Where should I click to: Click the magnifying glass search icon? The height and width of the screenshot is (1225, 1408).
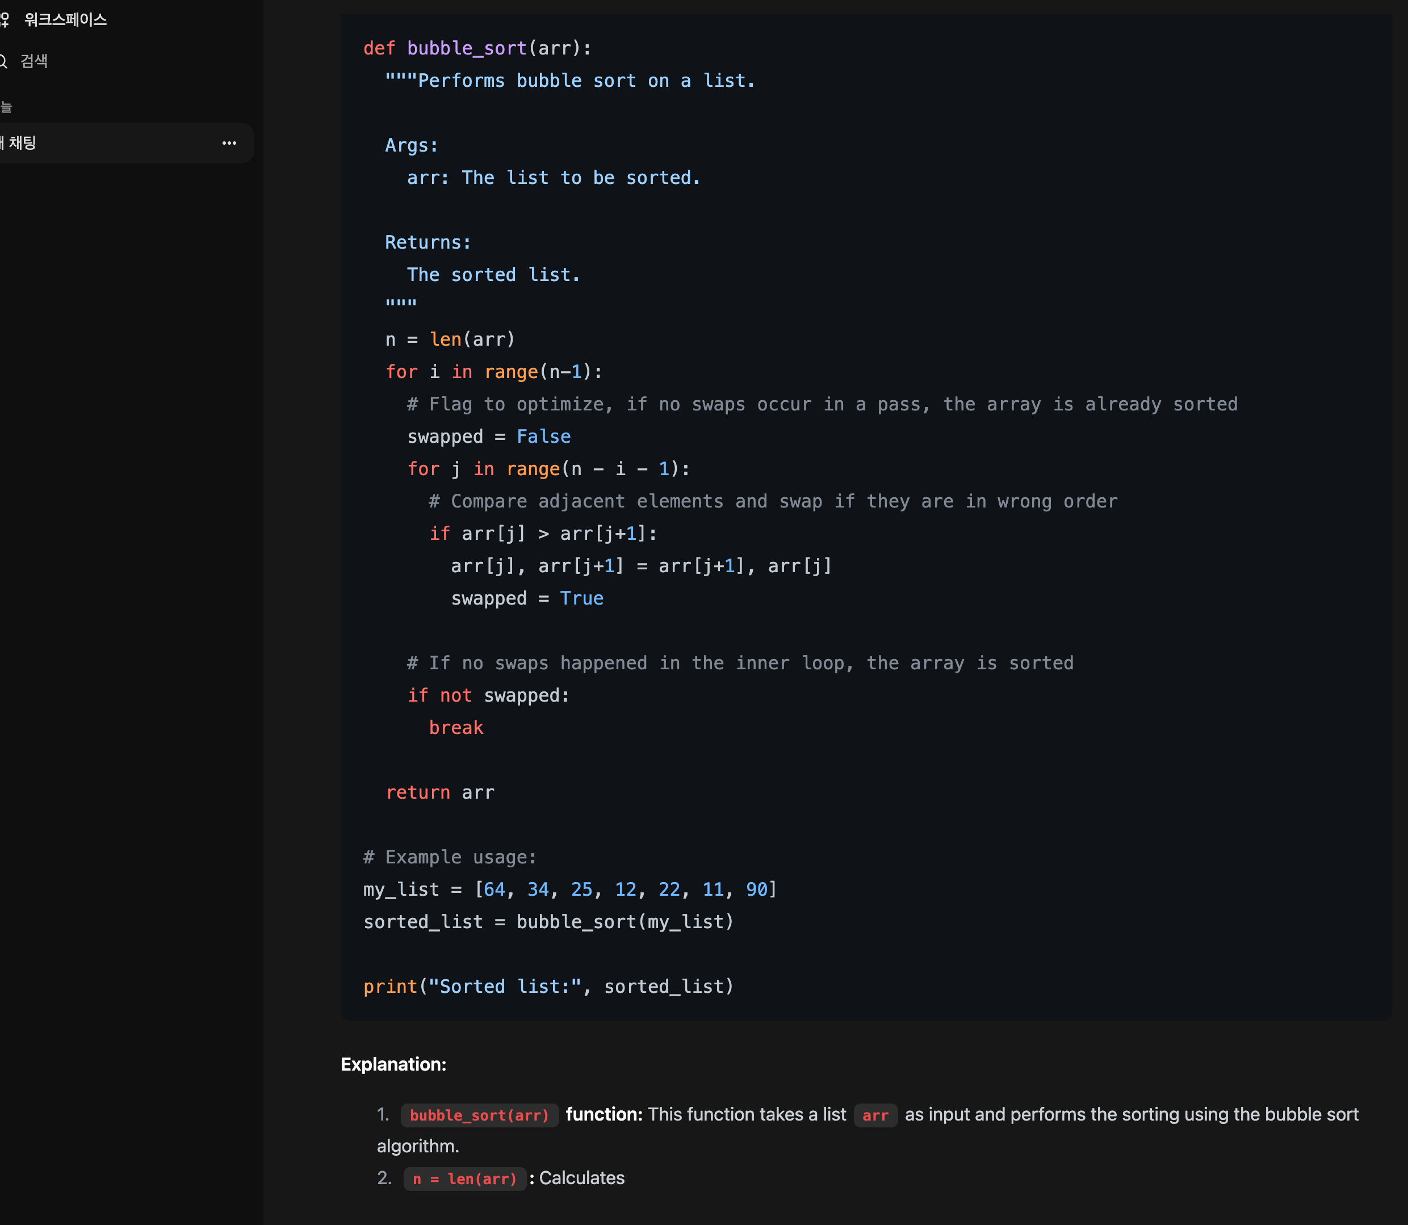pyautogui.click(x=3, y=61)
